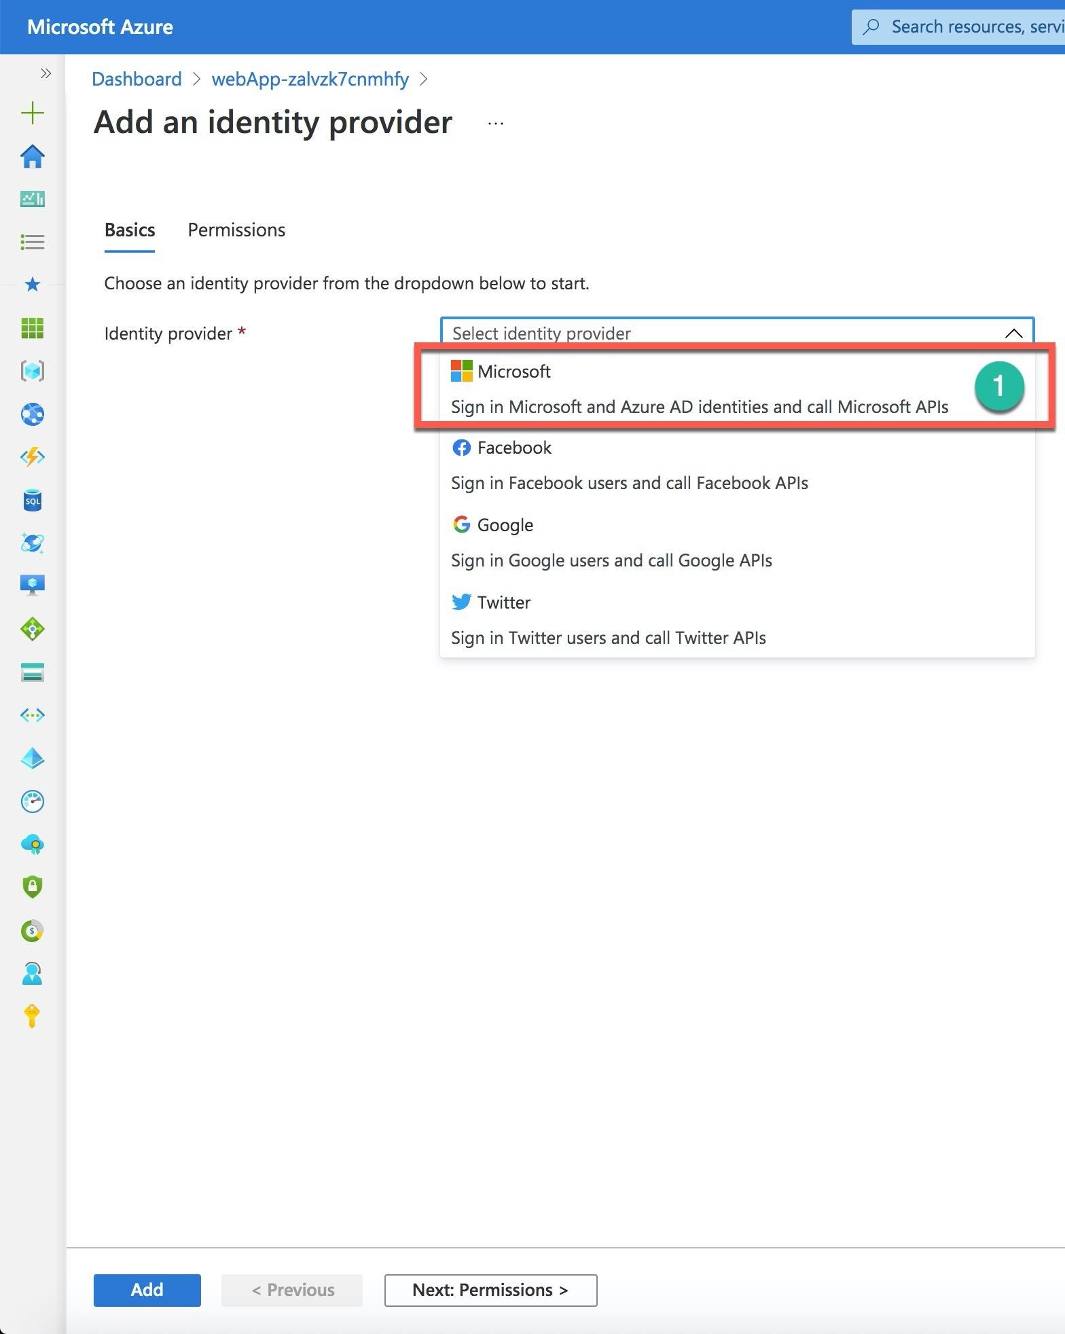
Task: Open the ellipsis menu beside page title
Action: point(496,124)
